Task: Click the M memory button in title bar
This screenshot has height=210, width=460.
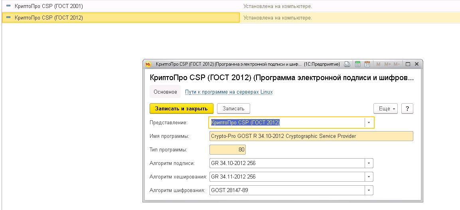Action: [x=378, y=64]
